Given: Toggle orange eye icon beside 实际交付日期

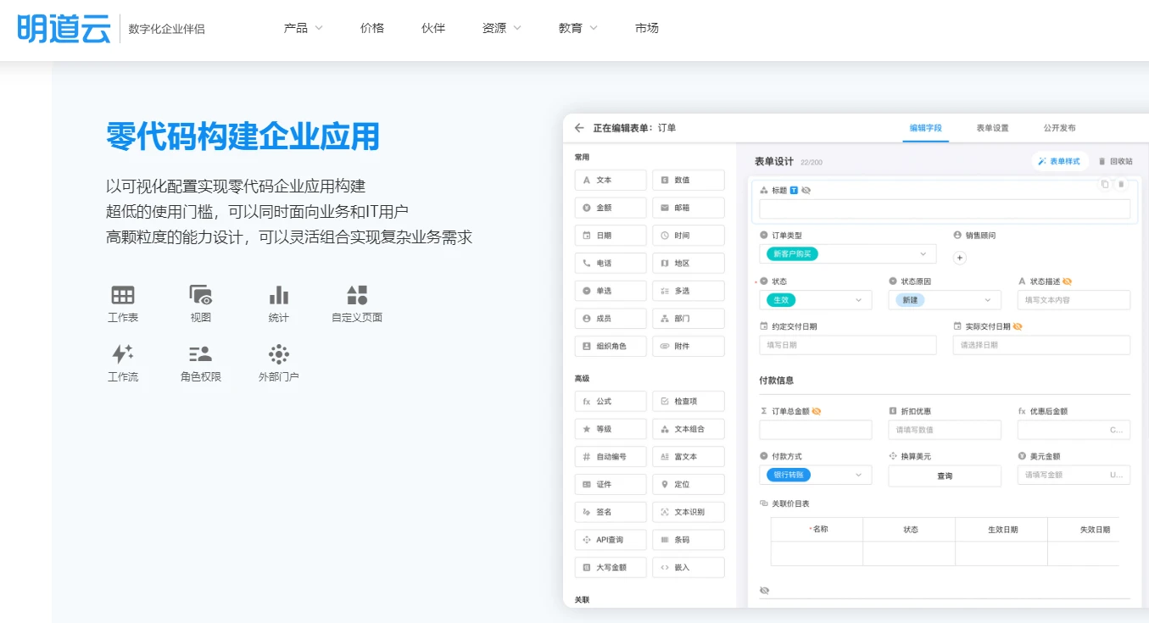Looking at the screenshot, I should click(x=1017, y=326).
